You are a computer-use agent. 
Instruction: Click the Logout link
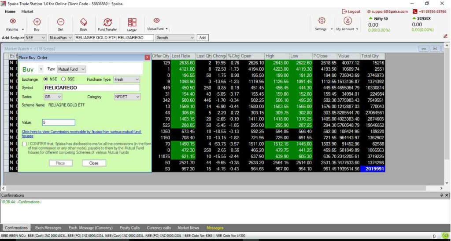pos(351,11)
